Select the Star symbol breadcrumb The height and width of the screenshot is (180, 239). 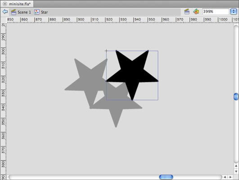point(41,12)
